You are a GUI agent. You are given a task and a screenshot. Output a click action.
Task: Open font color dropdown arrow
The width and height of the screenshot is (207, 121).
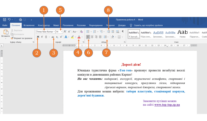[x=82, y=37]
